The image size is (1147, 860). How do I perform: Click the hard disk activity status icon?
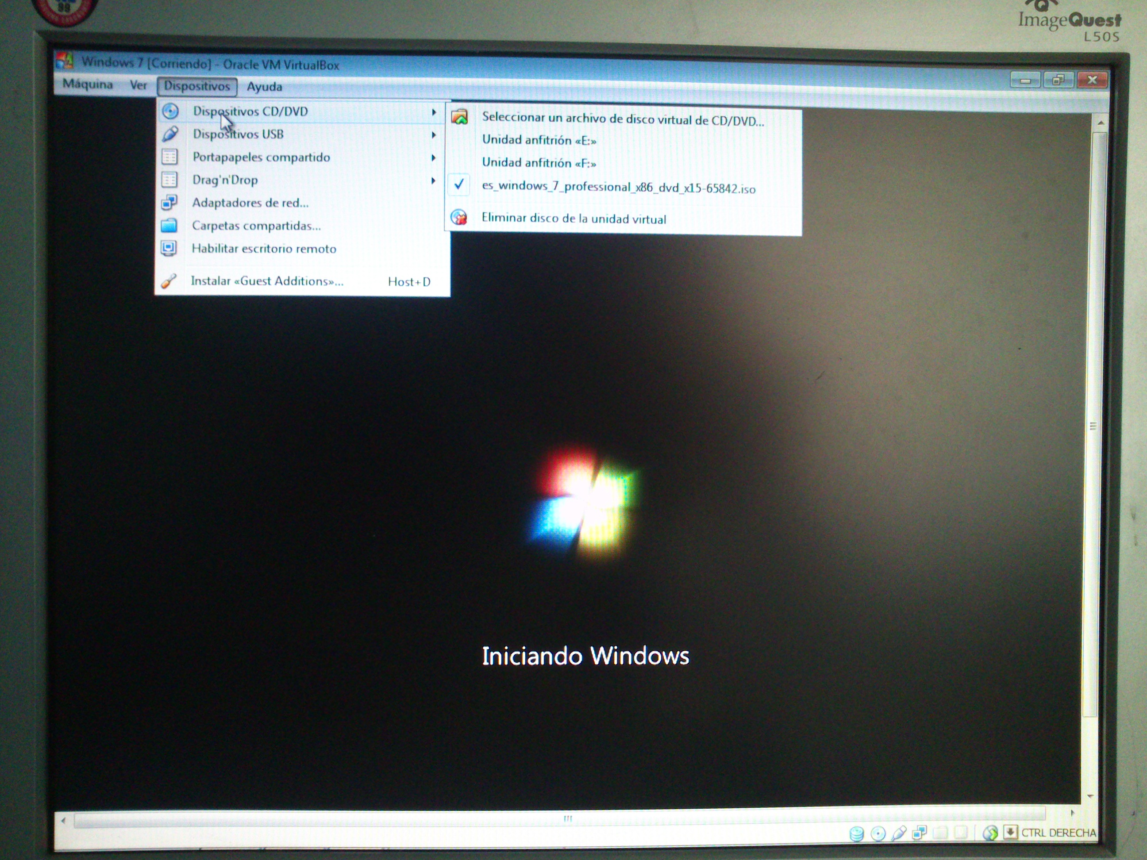[x=856, y=833]
